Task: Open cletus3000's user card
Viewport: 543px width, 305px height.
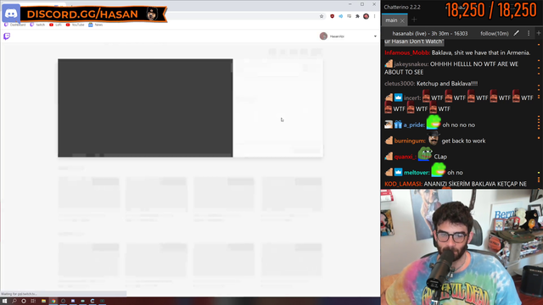Action: (x=400, y=84)
